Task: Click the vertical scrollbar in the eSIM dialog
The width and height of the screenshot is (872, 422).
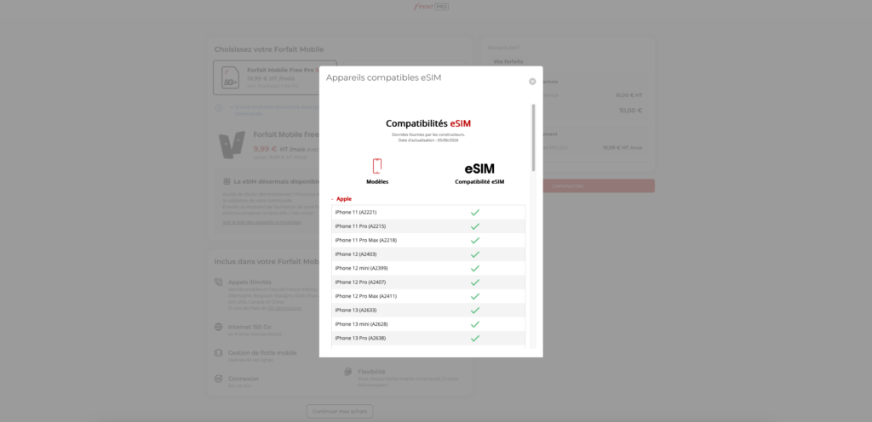Action: [x=533, y=137]
